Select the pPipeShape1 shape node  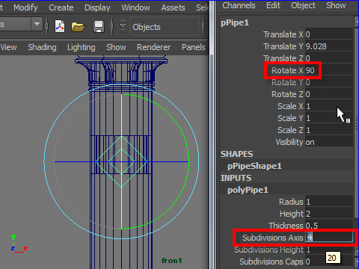click(254, 166)
